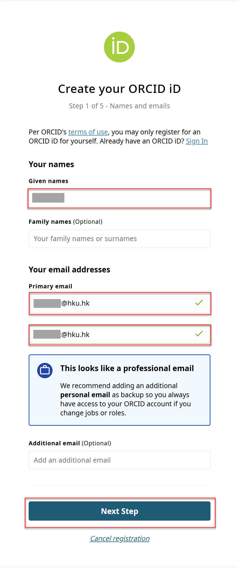Open the terms of use link

(88, 132)
